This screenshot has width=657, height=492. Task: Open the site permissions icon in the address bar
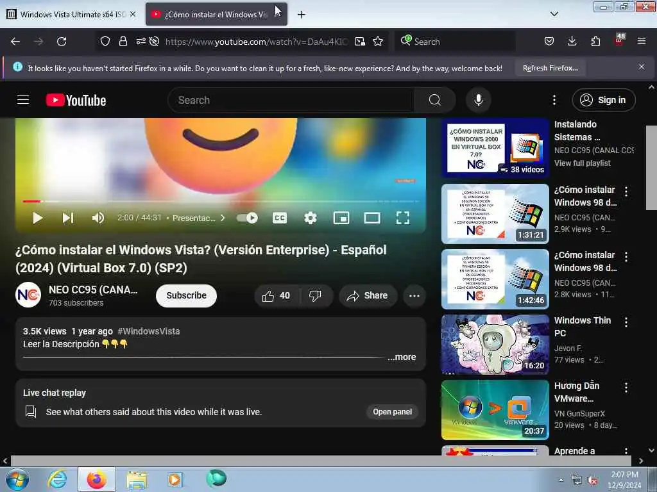[141, 41]
